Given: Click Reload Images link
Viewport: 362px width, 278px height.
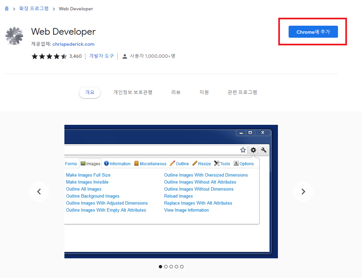Looking at the screenshot, I should coord(178,196).
